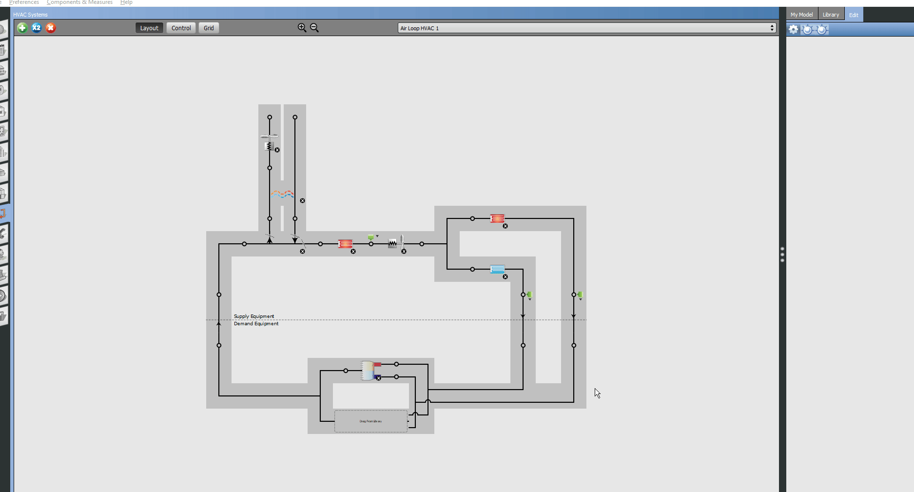Image resolution: width=914 pixels, height=492 pixels.
Task: Switch to Control view mode
Action: click(181, 28)
